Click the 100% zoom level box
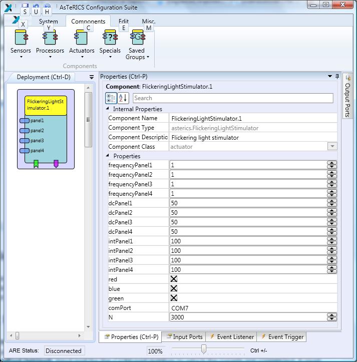357x362 pixels. (x=155, y=351)
